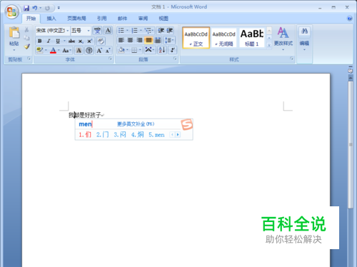Open the phonetic guide tool
Viewport: 357px width, 267px height.
(97, 31)
